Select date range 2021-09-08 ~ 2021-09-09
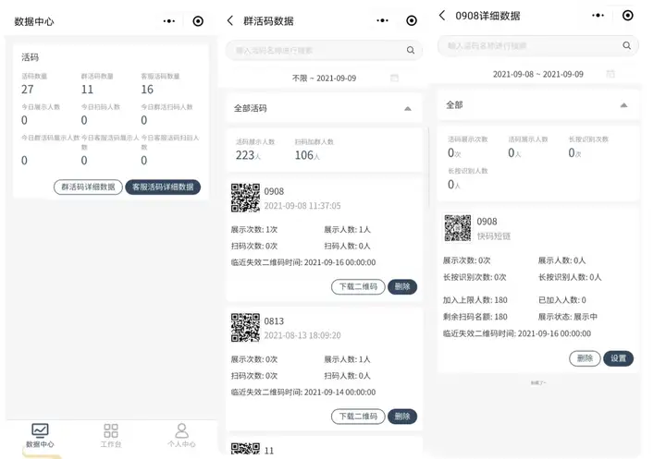666x459 pixels. click(x=537, y=74)
